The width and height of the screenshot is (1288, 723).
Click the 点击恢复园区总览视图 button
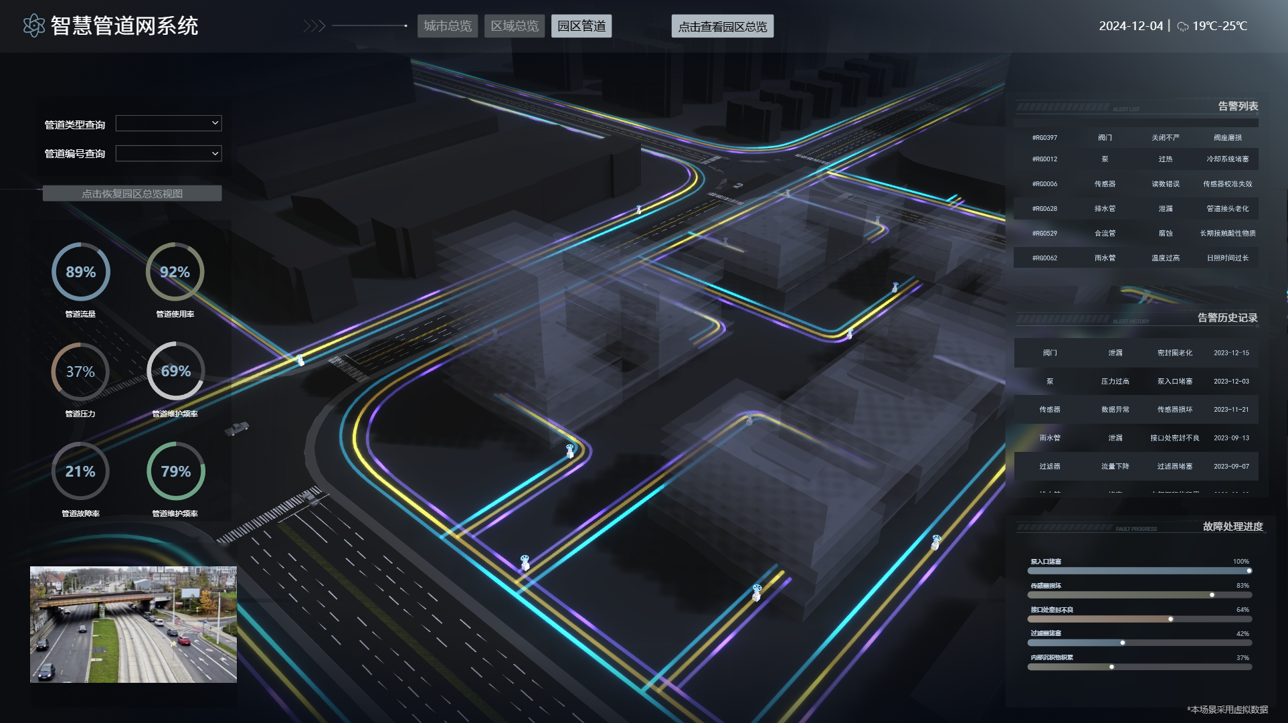coord(132,193)
